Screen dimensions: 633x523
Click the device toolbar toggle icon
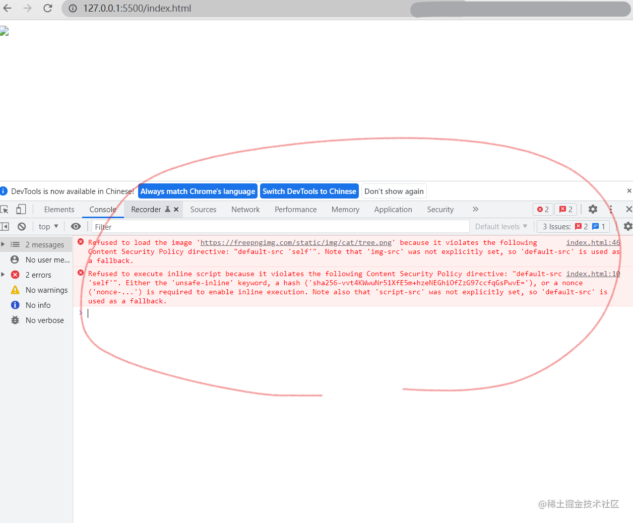click(x=20, y=209)
